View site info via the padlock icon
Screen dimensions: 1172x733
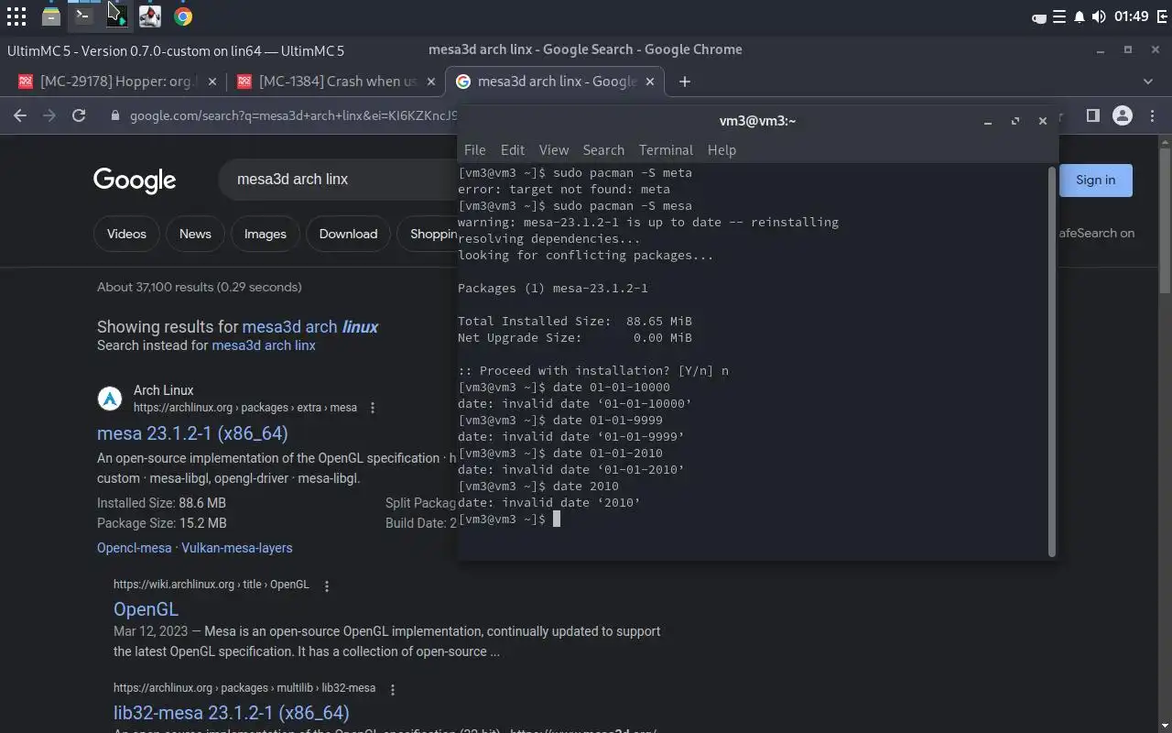point(115,116)
